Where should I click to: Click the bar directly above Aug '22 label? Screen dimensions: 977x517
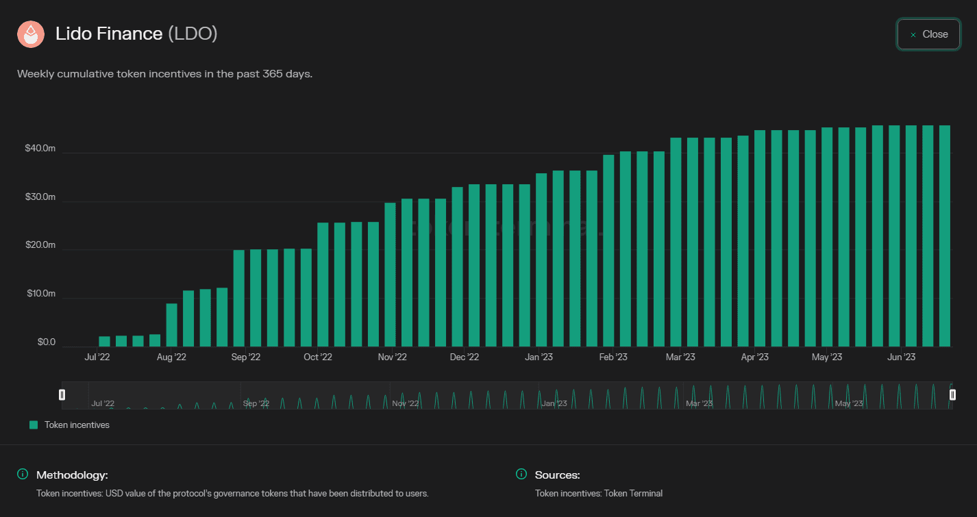pyautogui.click(x=172, y=325)
